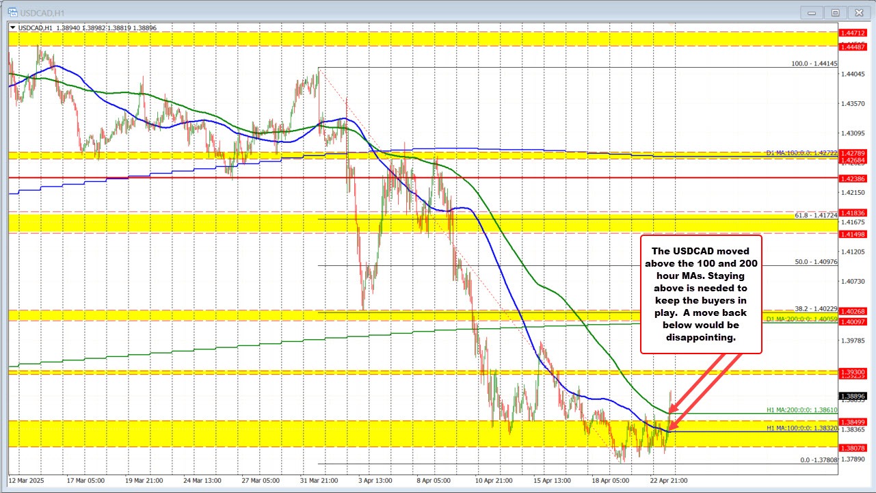The width and height of the screenshot is (876, 493).
Task: Click the USDCAD,H1 OHLC header in chart
Action: click(85, 27)
